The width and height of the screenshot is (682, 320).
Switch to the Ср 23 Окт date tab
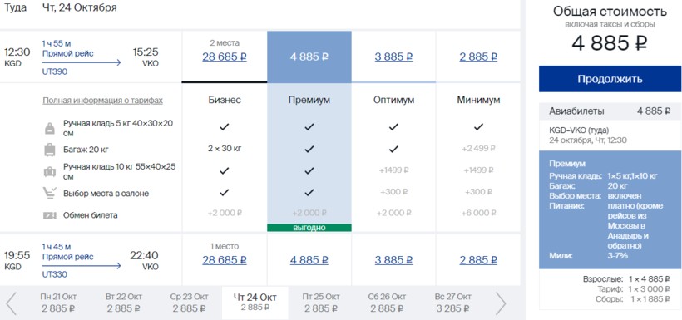click(x=189, y=303)
